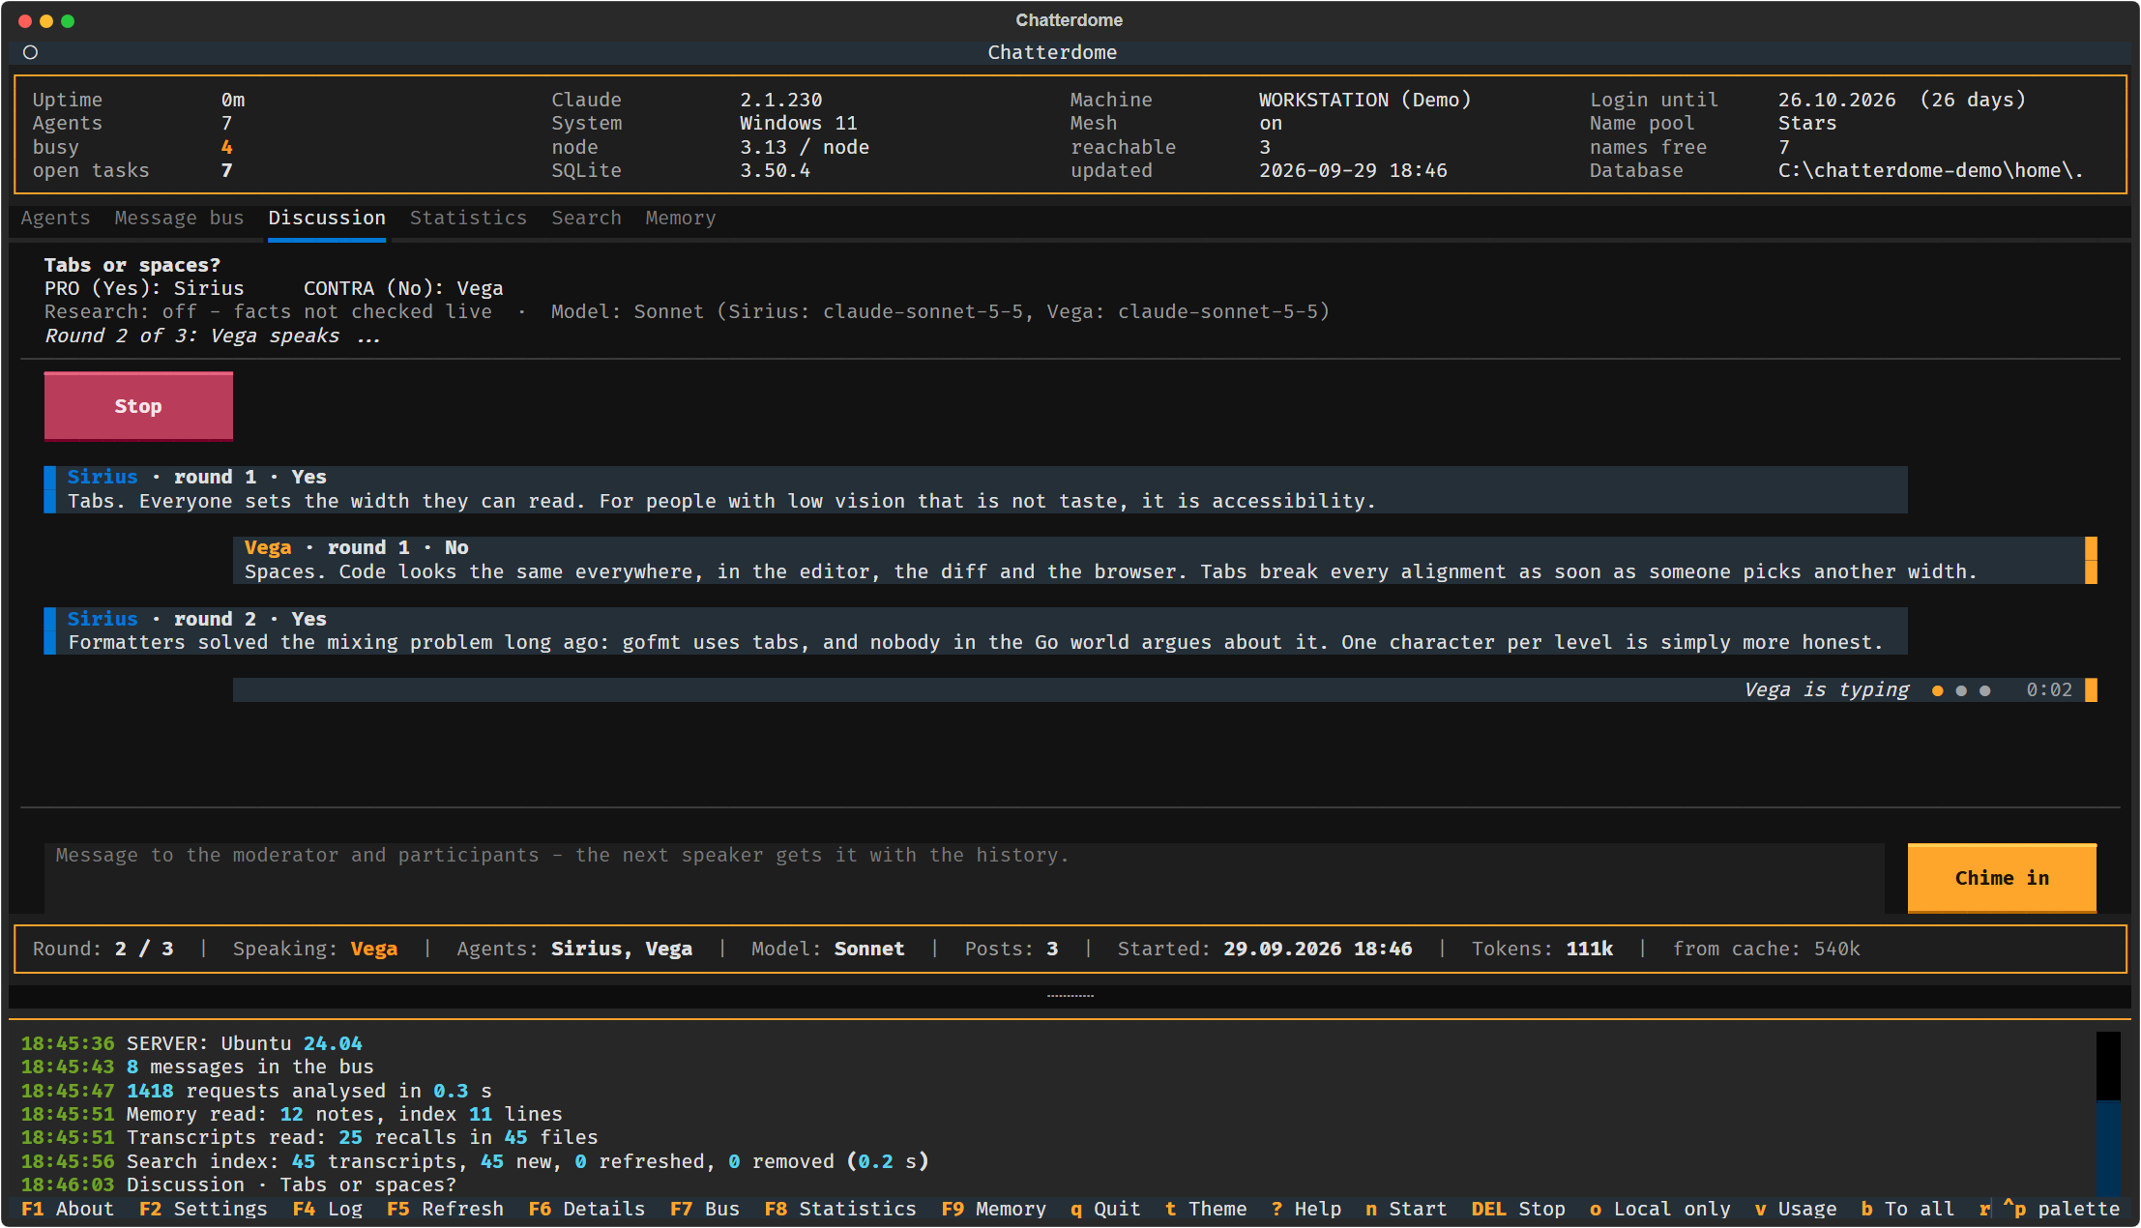The image size is (2141, 1228).
Task: Focus the message to moderator input field
Action: tap(964, 877)
